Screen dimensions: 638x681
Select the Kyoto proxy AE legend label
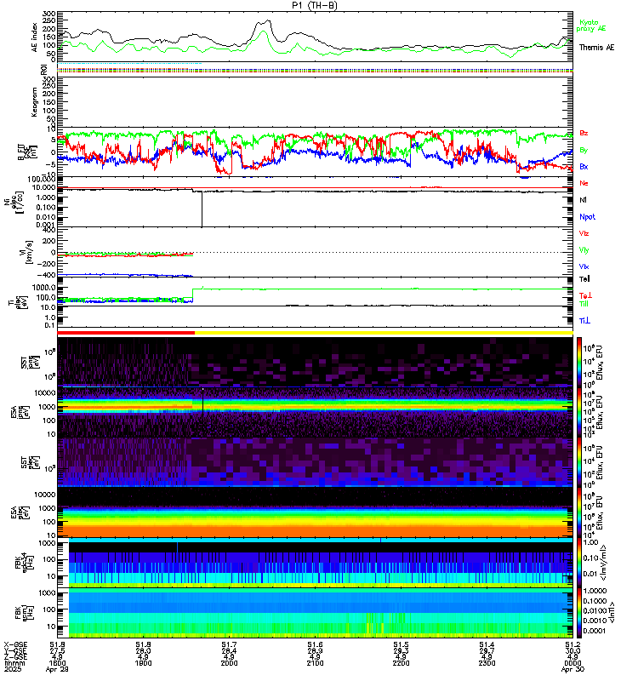[x=590, y=26]
